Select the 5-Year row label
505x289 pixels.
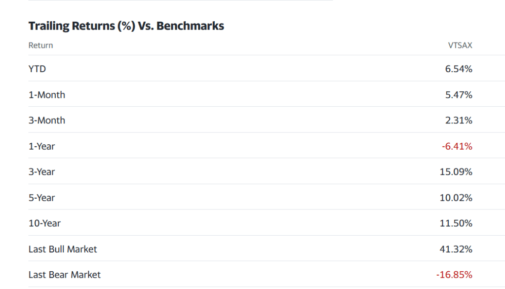click(x=41, y=198)
